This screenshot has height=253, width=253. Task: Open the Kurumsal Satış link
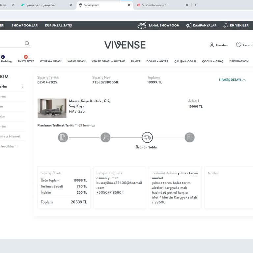tap(58, 25)
